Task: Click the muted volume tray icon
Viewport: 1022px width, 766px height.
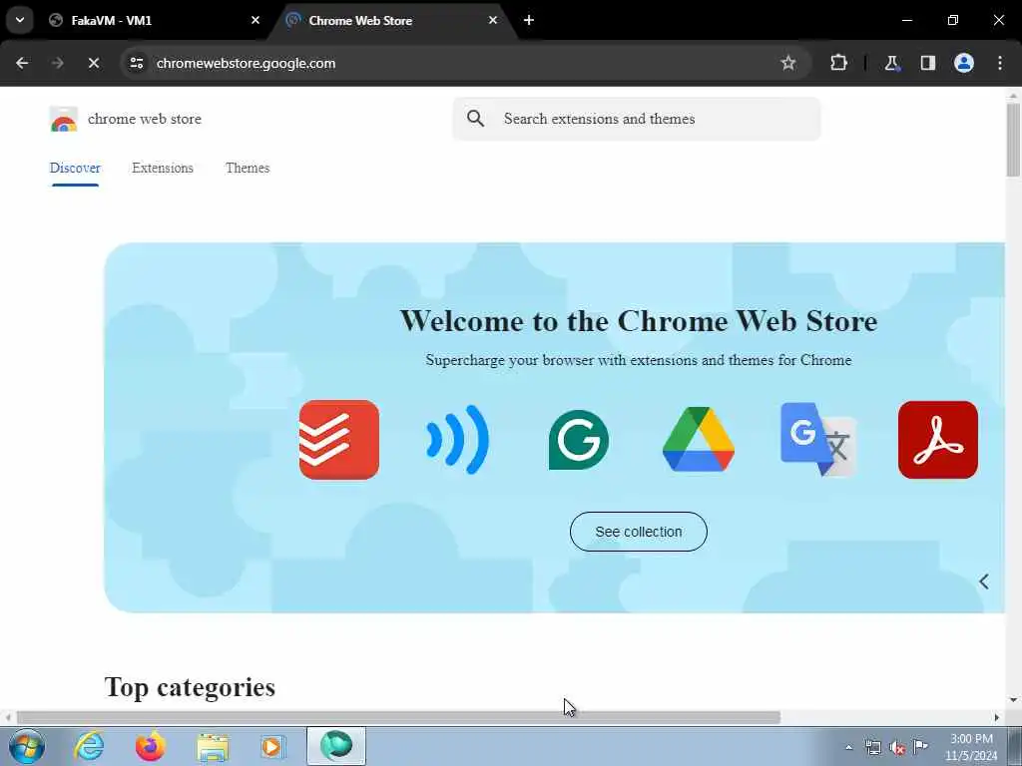Action: coord(897,748)
